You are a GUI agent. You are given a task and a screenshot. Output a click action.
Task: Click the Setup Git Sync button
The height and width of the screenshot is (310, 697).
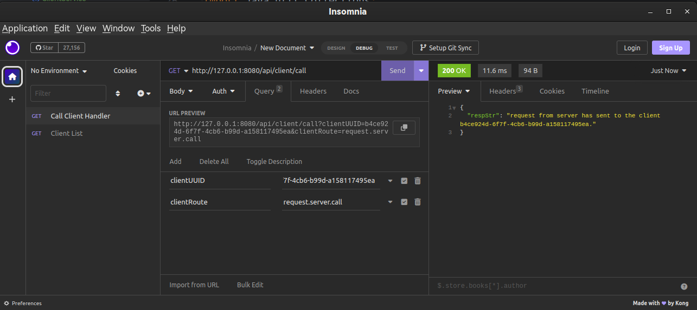coord(445,48)
